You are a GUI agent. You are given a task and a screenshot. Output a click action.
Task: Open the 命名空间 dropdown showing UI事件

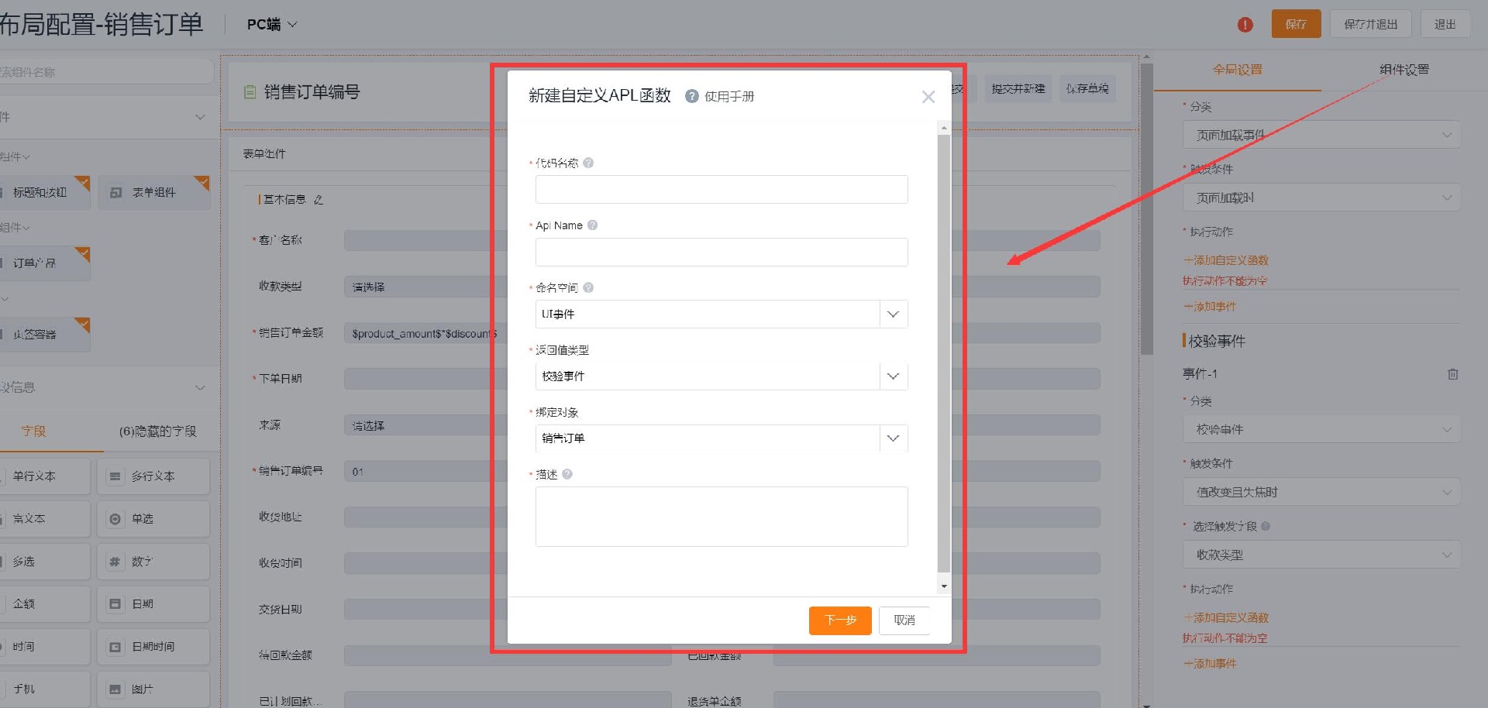coord(722,314)
